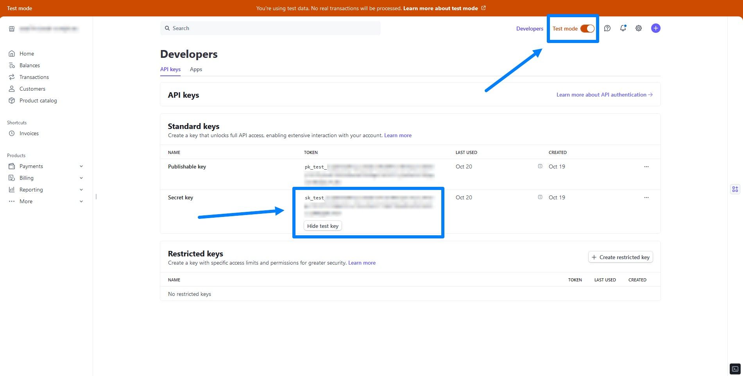
Task: Click the Reporting bar chart icon
Action: point(12,190)
